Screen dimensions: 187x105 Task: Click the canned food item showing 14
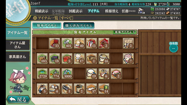point(104,89)
